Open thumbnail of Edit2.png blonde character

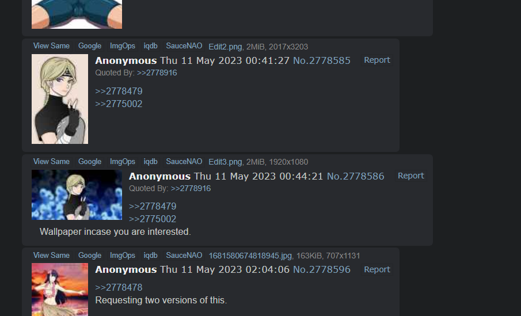(x=60, y=99)
